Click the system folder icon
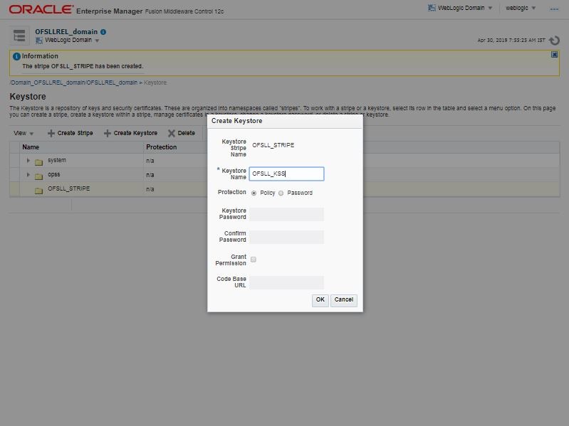The image size is (569, 426). point(39,162)
